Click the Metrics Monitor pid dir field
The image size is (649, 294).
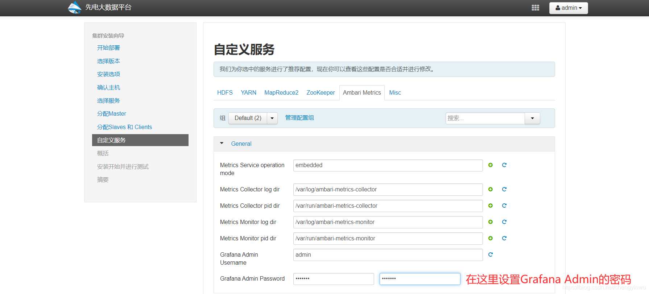388,239
